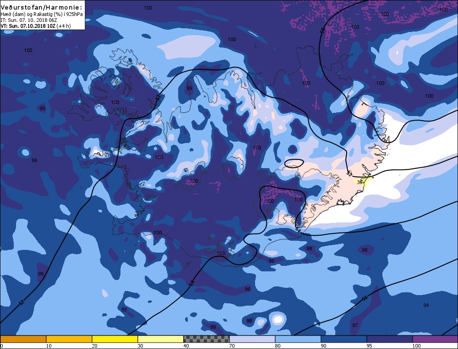Click the 'Hæð (dam) og Rakastig (%) í 925hPa' line
This screenshot has height=349, width=458.
[42, 14]
